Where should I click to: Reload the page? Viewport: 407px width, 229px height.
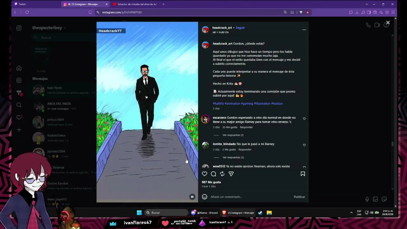point(27,12)
